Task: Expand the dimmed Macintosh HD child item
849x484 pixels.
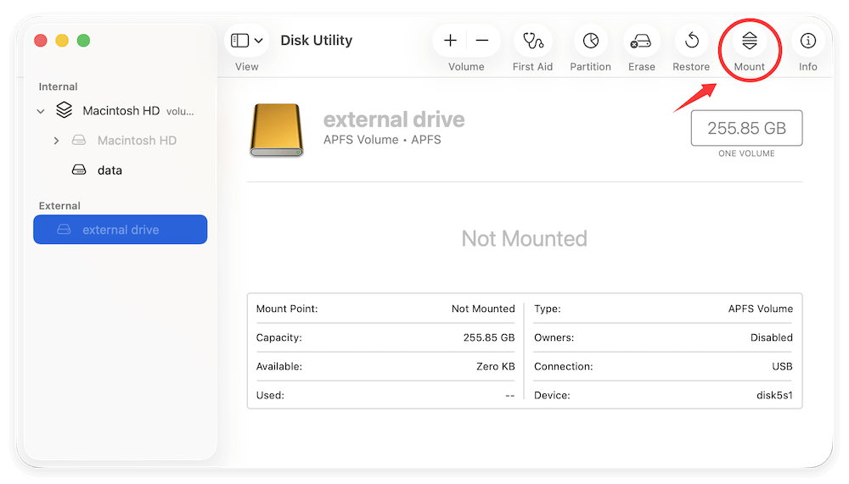Action: (x=56, y=141)
